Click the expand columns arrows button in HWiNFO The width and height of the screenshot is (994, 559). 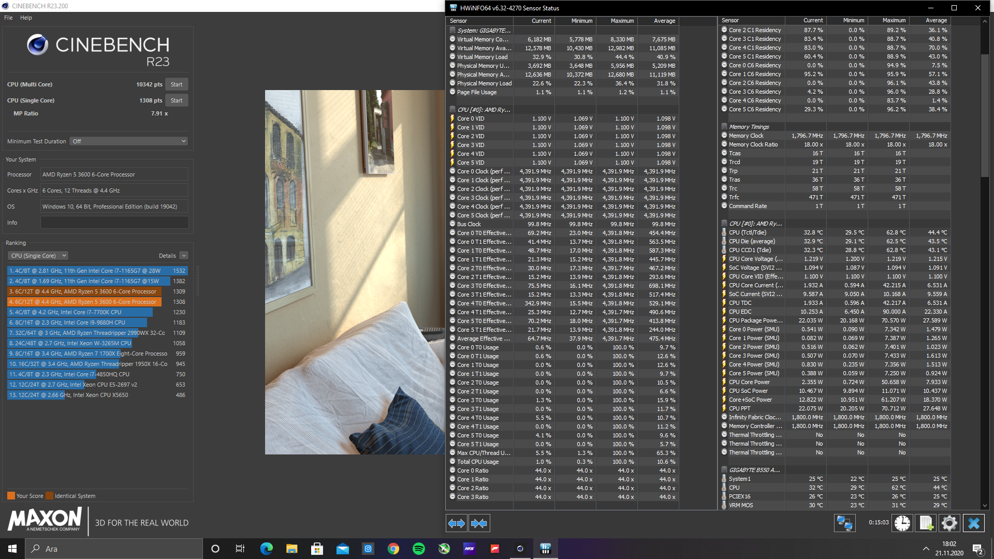tap(456, 523)
